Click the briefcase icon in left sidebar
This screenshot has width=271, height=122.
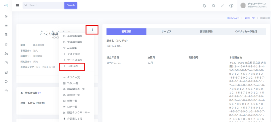tap(6, 91)
